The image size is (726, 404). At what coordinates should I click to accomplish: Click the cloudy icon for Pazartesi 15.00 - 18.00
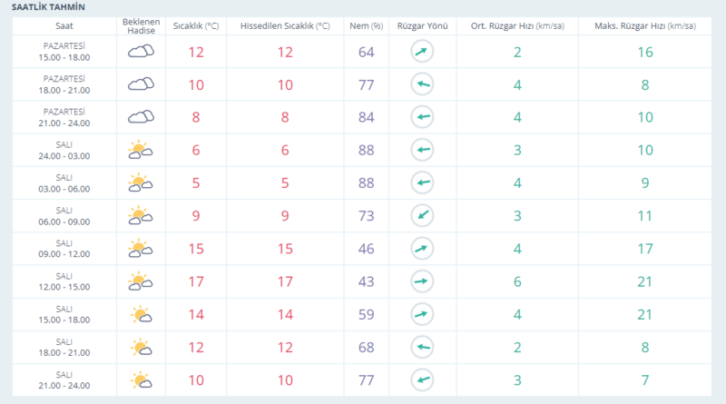click(140, 52)
